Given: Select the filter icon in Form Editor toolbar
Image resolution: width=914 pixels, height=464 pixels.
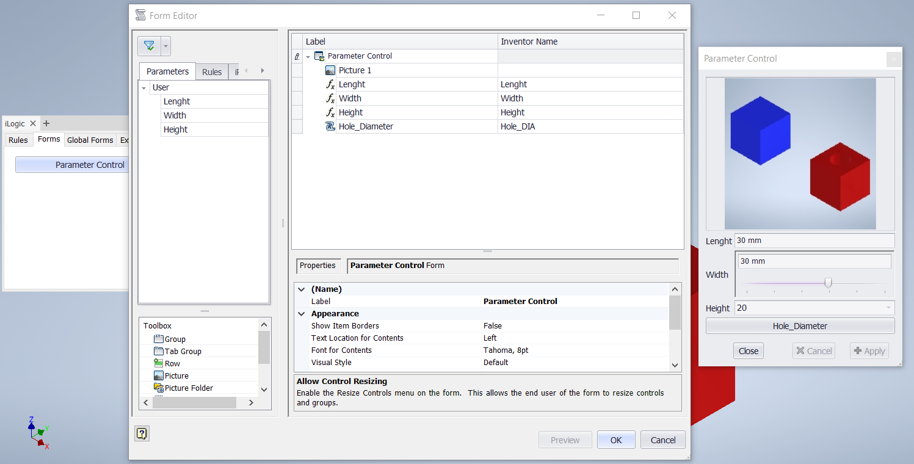Looking at the screenshot, I should pyautogui.click(x=148, y=45).
